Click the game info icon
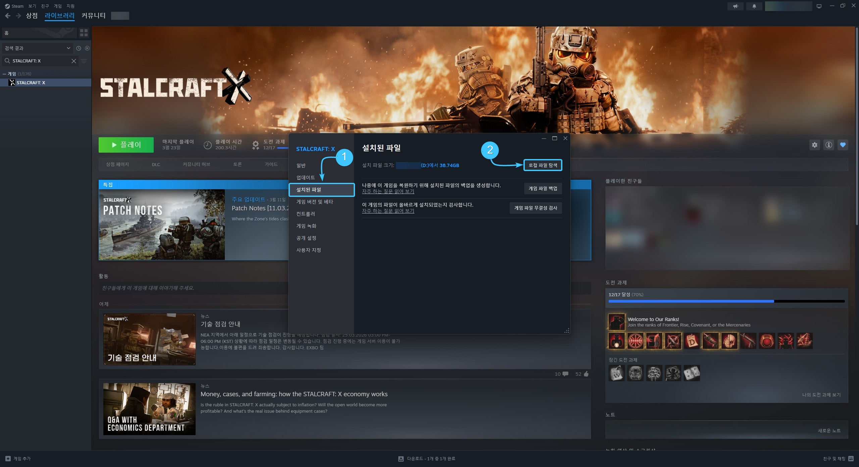This screenshot has height=467, width=859. tap(829, 145)
